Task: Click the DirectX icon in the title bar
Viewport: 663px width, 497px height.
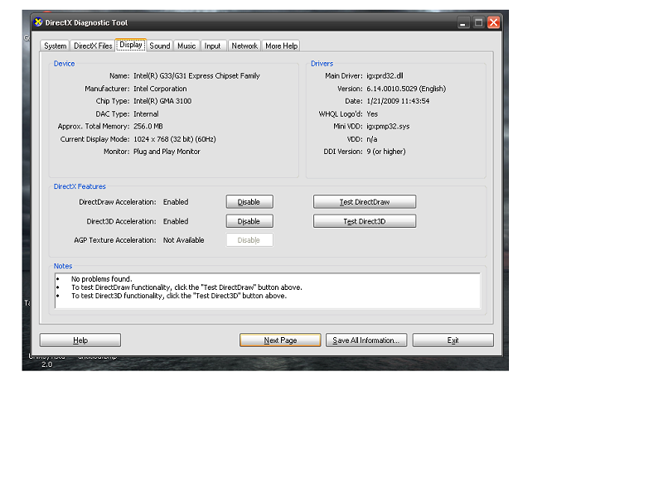Action: (x=37, y=22)
